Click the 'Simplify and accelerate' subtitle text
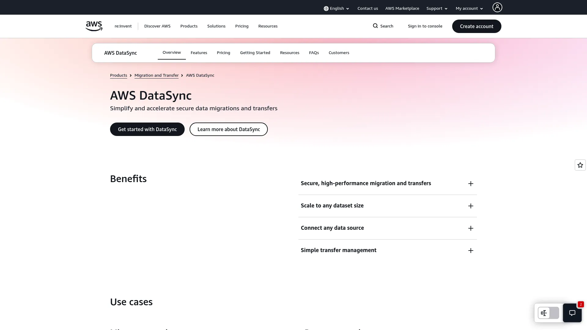 tap(194, 108)
